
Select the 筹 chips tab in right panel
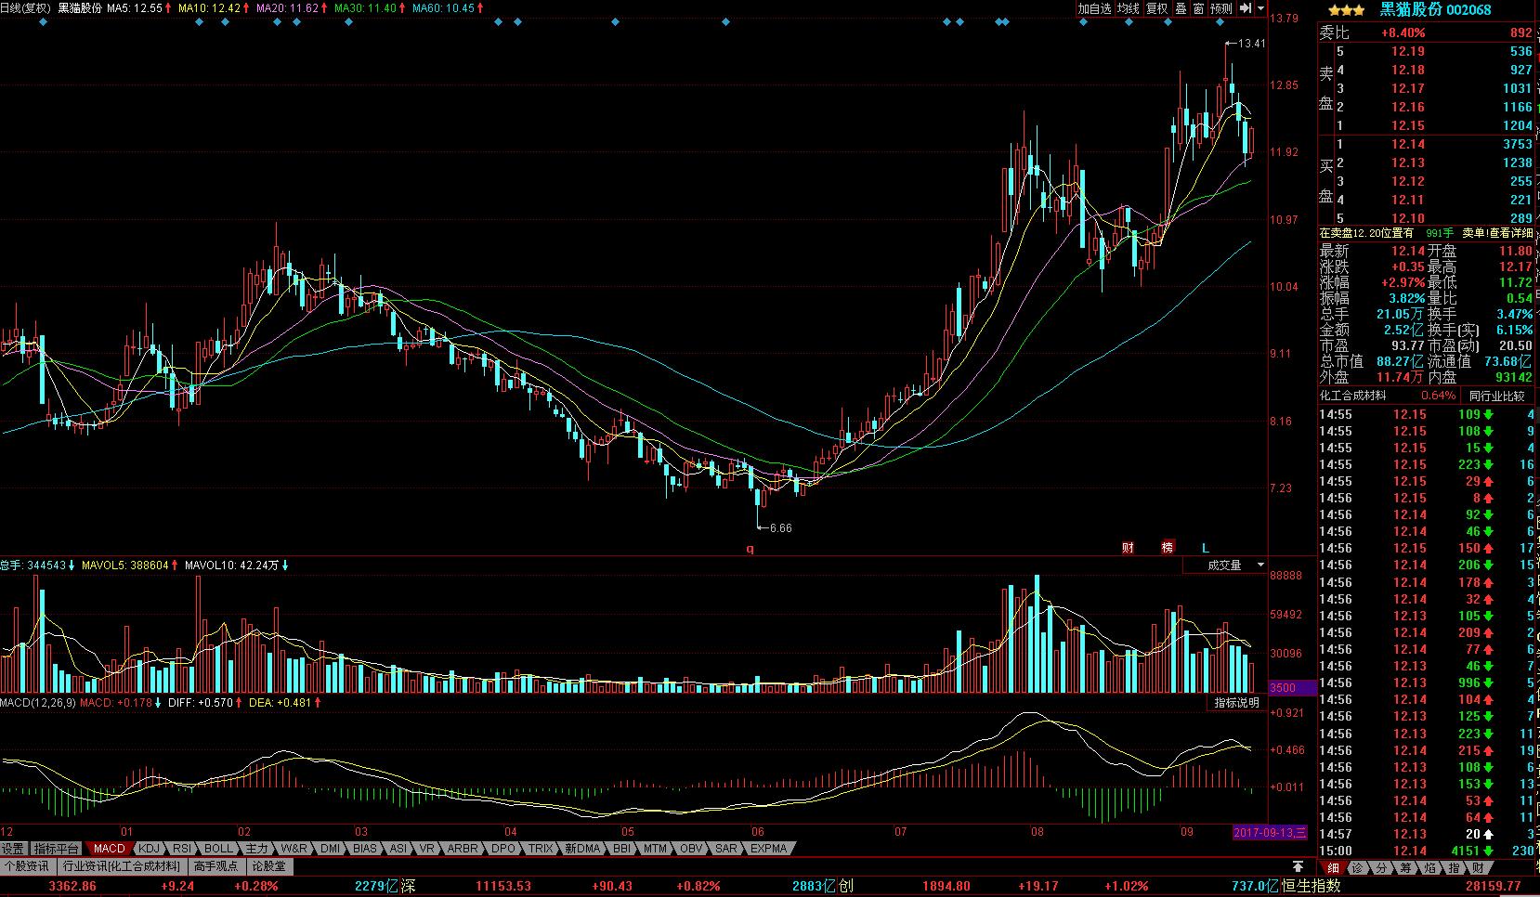1406,868
